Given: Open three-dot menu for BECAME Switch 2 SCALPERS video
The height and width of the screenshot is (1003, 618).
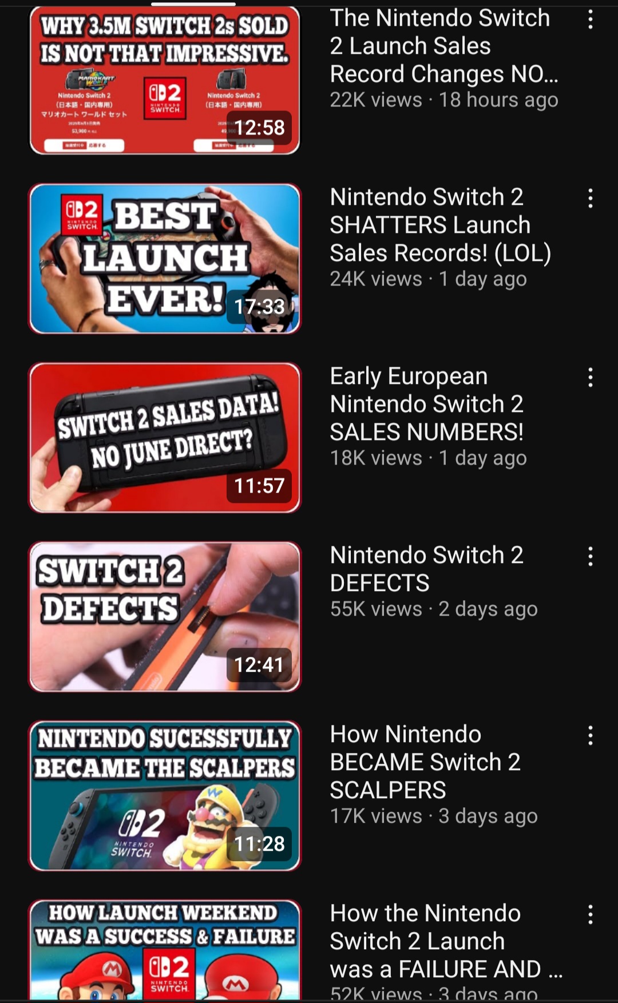Looking at the screenshot, I should coord(590,736).
